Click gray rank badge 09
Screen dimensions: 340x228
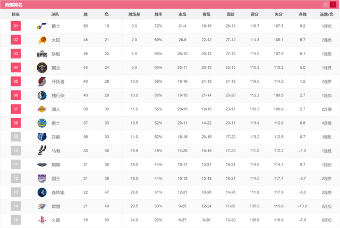point(16,137)
